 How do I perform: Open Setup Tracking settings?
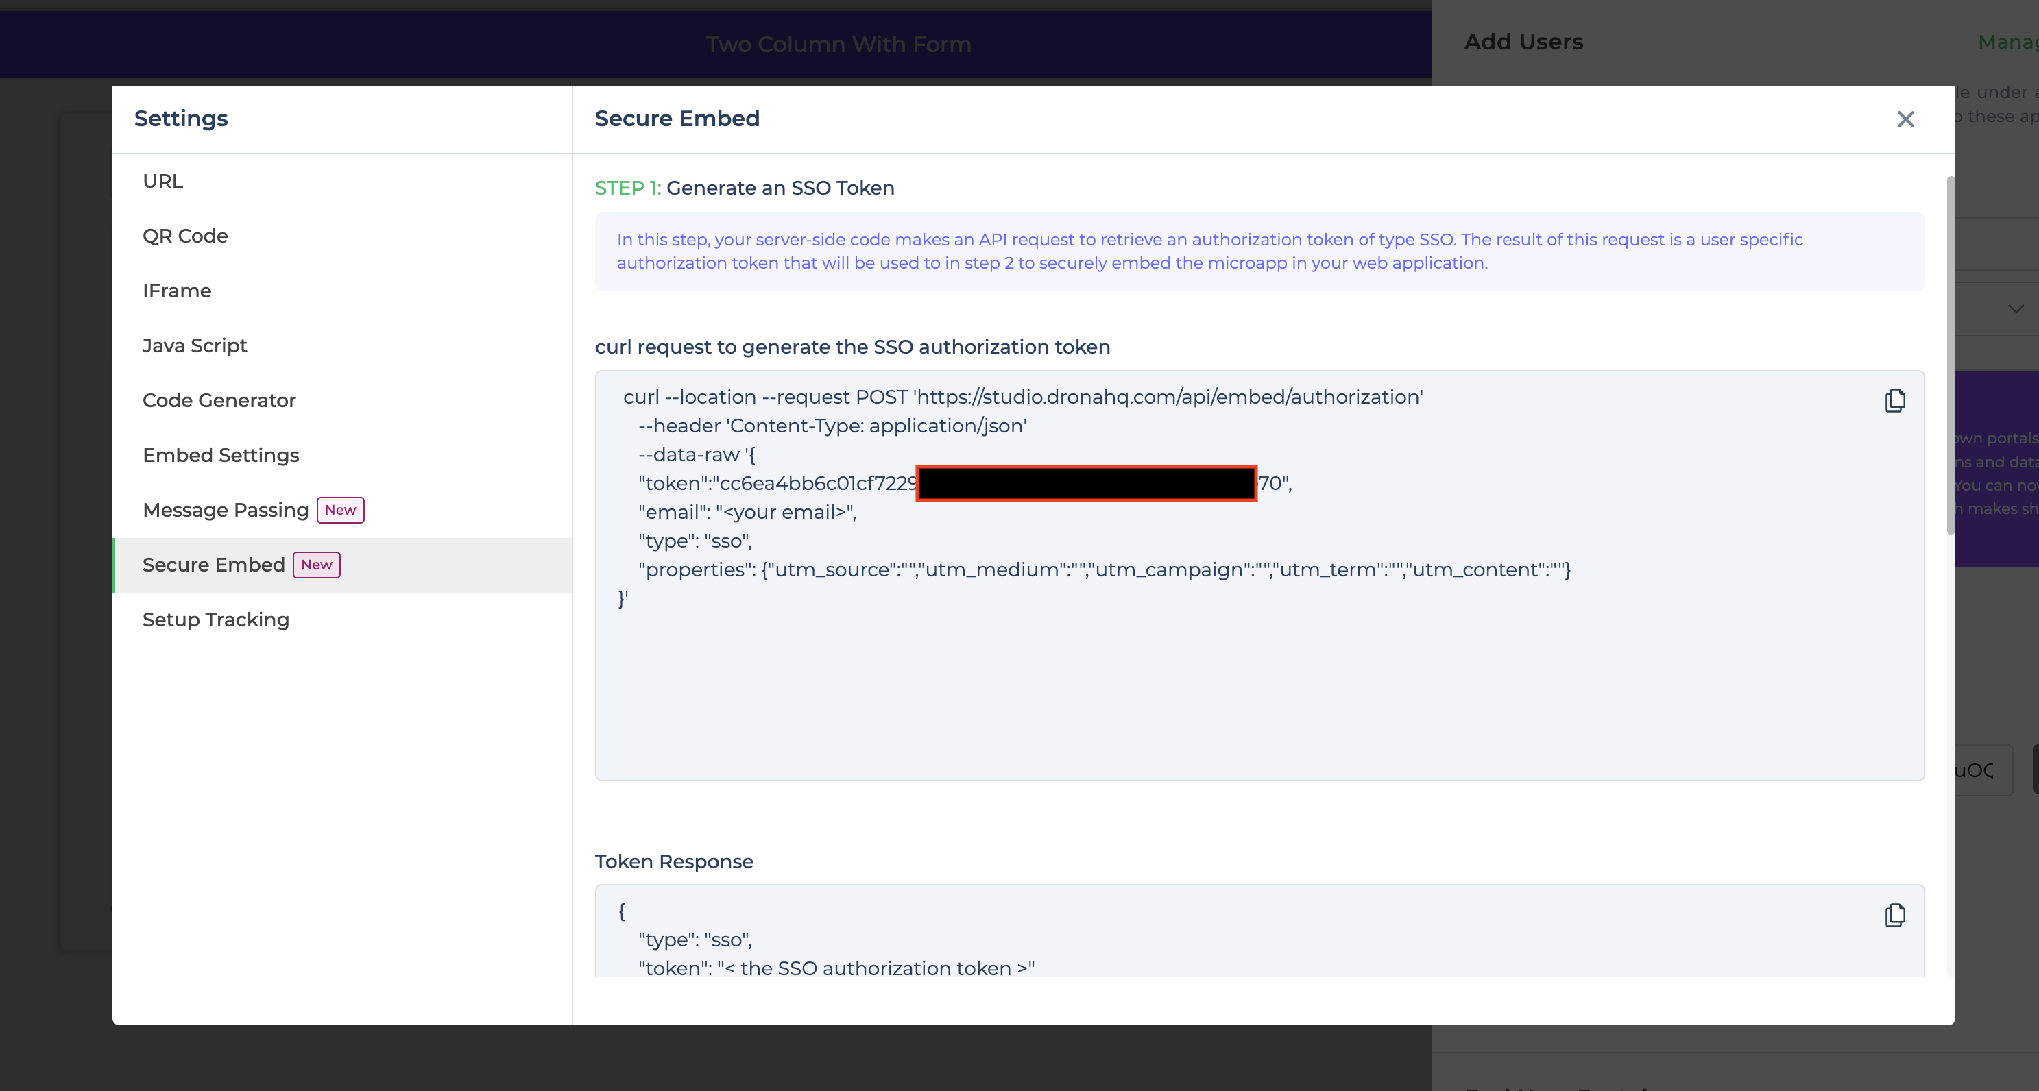pos(343,620)
